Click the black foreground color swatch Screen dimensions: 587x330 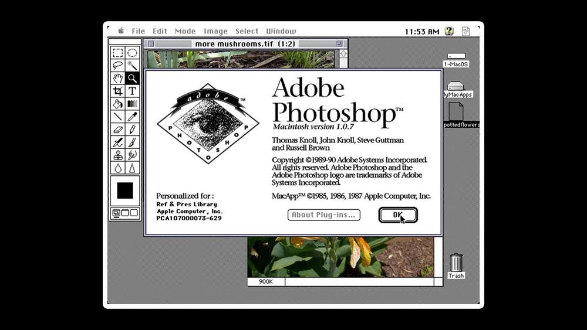click(125, 190)
